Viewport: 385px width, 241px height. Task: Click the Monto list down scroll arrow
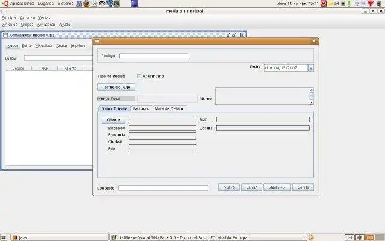(x=312, y=102)
